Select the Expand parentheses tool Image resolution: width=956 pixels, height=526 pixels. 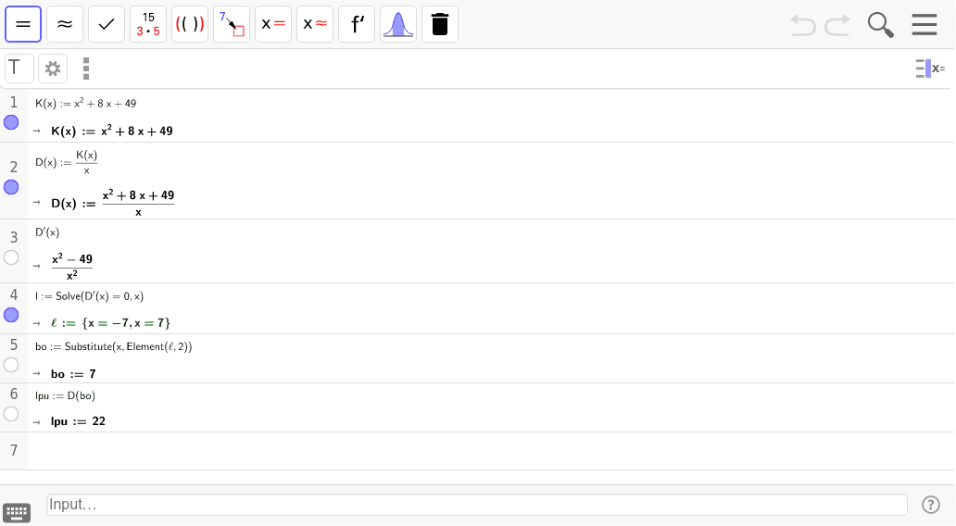coord(190,24)
